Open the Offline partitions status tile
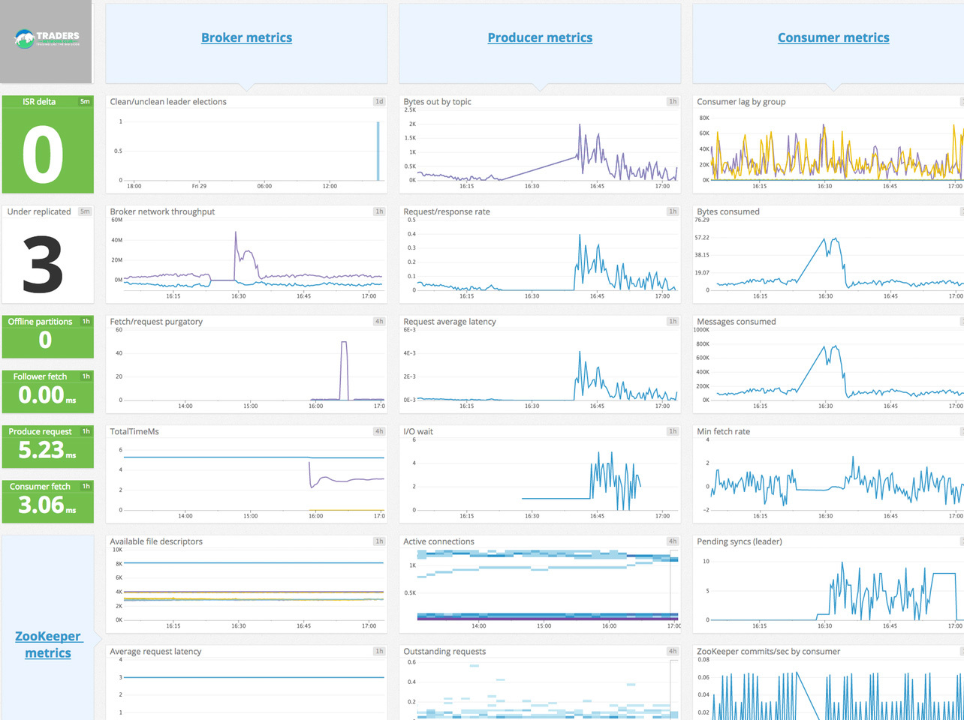This screenshot has height=720, width=964. click(46, 339)
